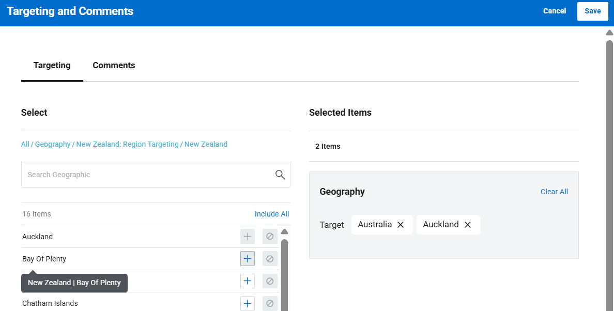Exclude Bay Of Plenty with block icon
Viewport: 614px width, 311px height.
point(270,259)
